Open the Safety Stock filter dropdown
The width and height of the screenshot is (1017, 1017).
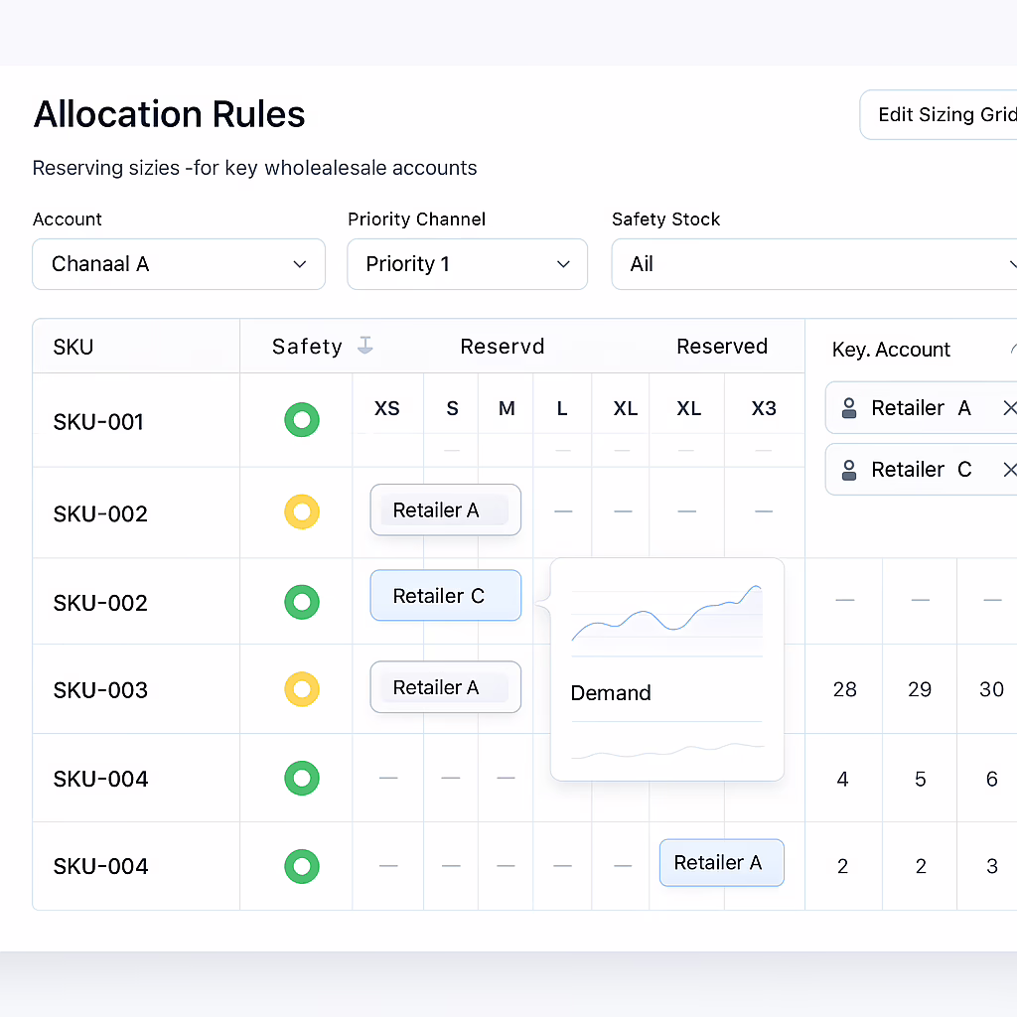point(814,264)
